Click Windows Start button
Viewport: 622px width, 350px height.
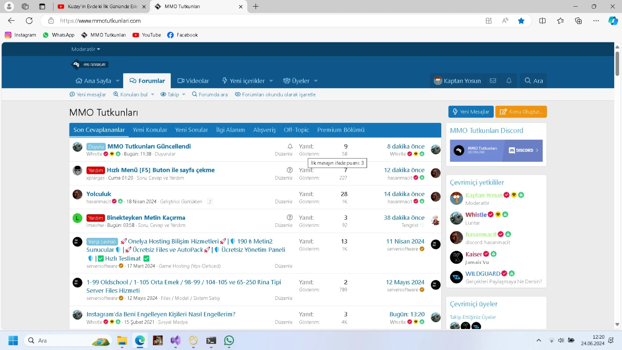pyautogui.click(x=13, y=341)
